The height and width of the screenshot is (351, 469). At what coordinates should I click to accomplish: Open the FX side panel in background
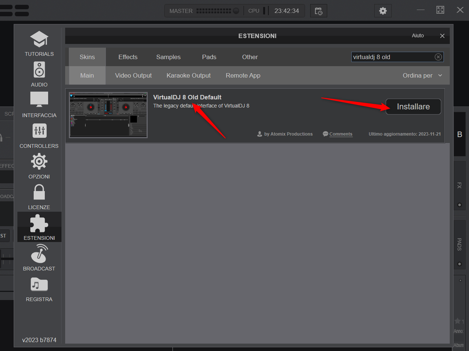(460, 185)
